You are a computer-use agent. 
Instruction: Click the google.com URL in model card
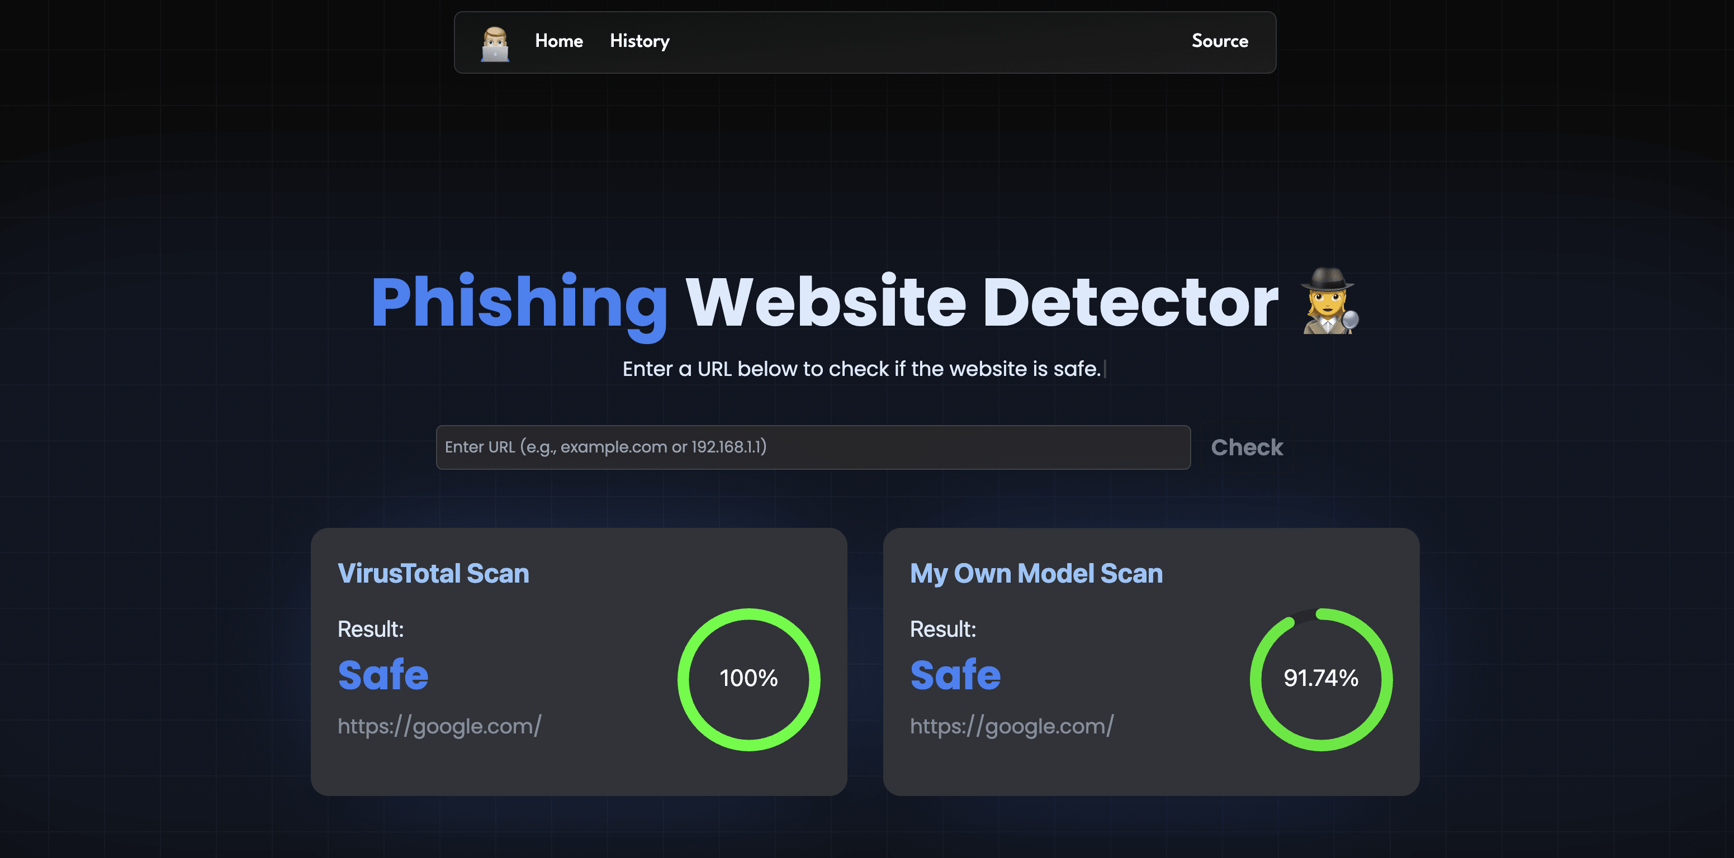pos(1012,726)
